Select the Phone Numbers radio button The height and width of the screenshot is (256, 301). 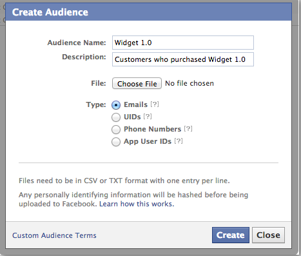tap(116, 130)
